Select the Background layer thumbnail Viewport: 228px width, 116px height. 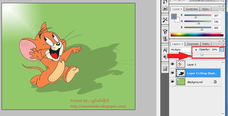(x=181, y=82)
